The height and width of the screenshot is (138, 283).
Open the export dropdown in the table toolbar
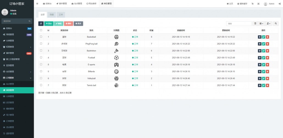point(268,24)
